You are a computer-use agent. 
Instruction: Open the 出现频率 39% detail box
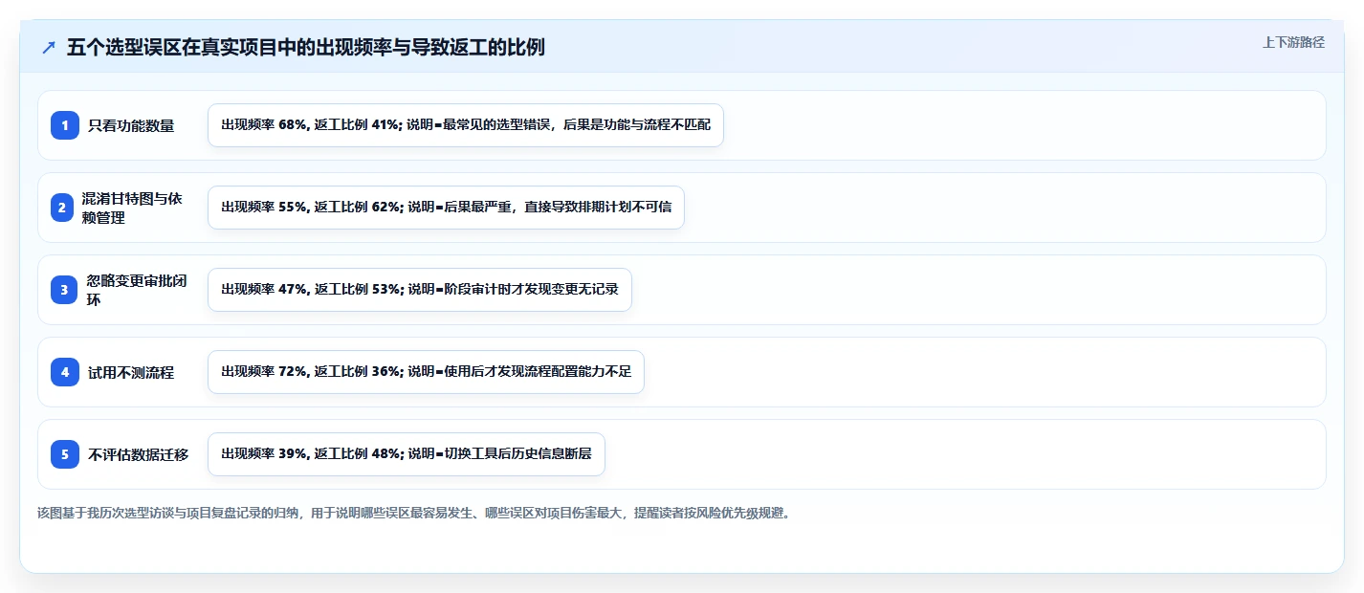point(407,454)
